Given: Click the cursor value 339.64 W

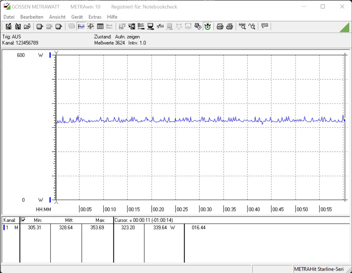Looking at the screenshot, I should click(x=164, y=228).
